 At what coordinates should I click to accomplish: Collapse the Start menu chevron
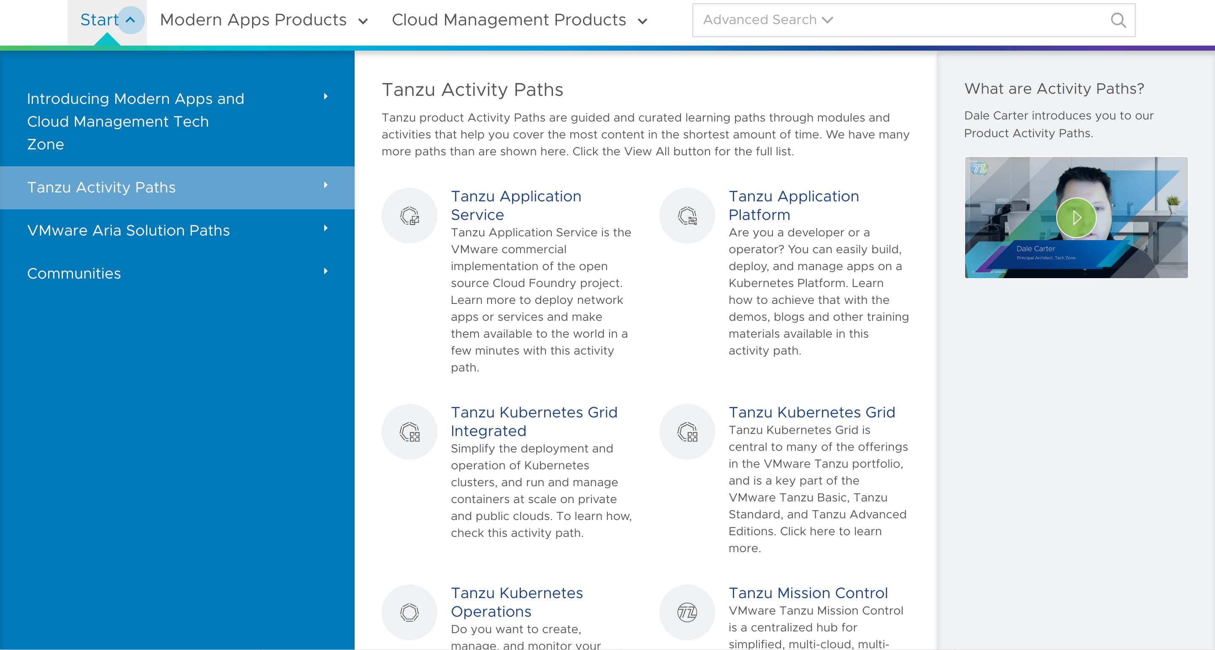click(x=130, y=20)
